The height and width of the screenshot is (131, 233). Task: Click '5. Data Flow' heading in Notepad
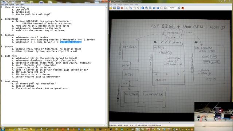pos(9,56)
